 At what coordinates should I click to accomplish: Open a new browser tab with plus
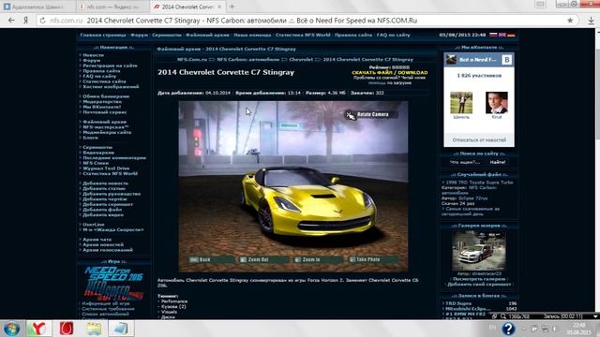[x=232, y=7]
